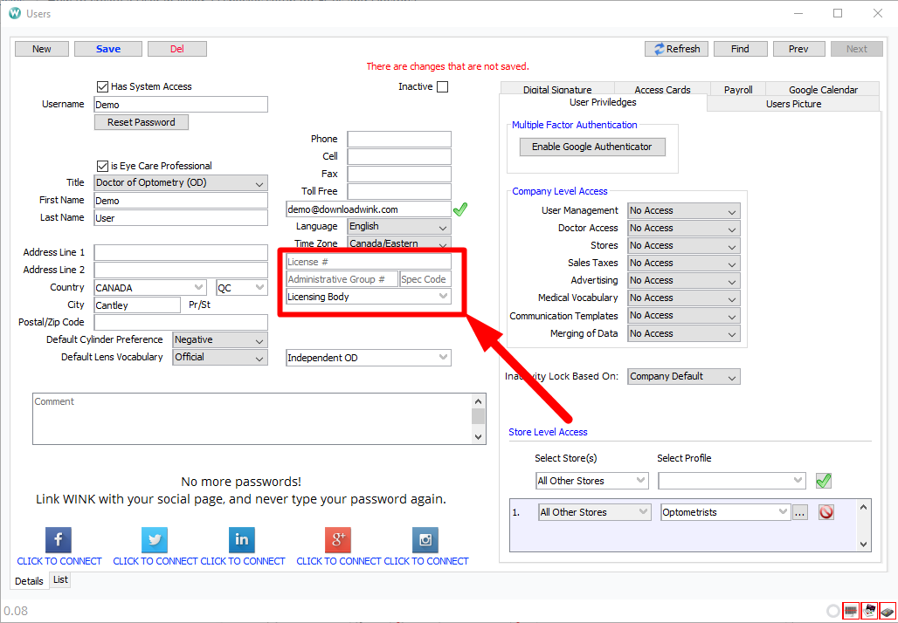Switch to the List tab at bottom
Image resolution: width=898 pixels, height=623 pixels.
[59, 579]
